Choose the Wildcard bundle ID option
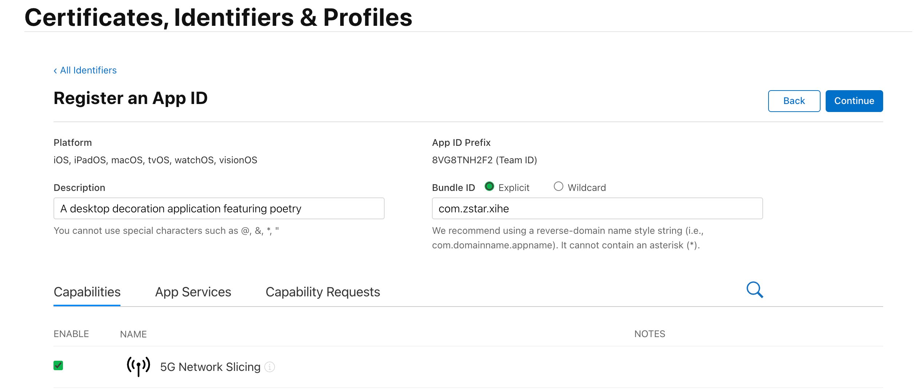917x392 pixels. 558,187
